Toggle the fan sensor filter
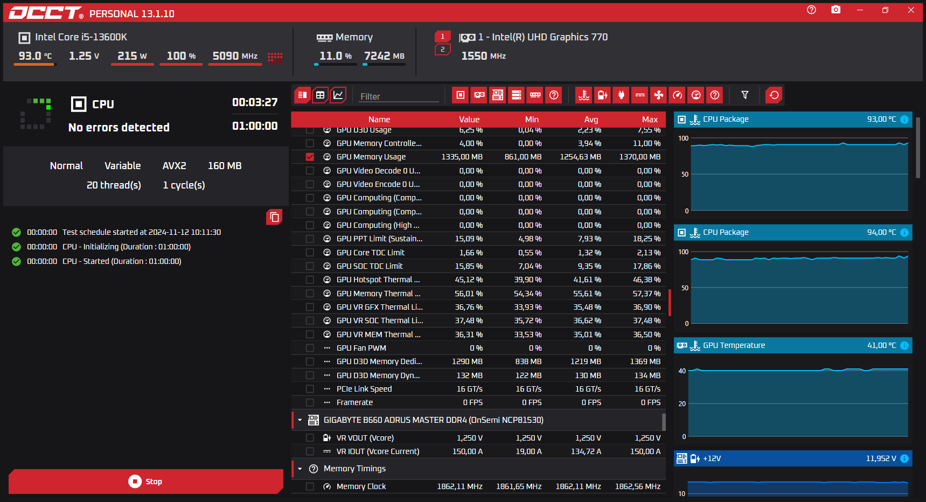926x502 pixels. coord(658,95)
